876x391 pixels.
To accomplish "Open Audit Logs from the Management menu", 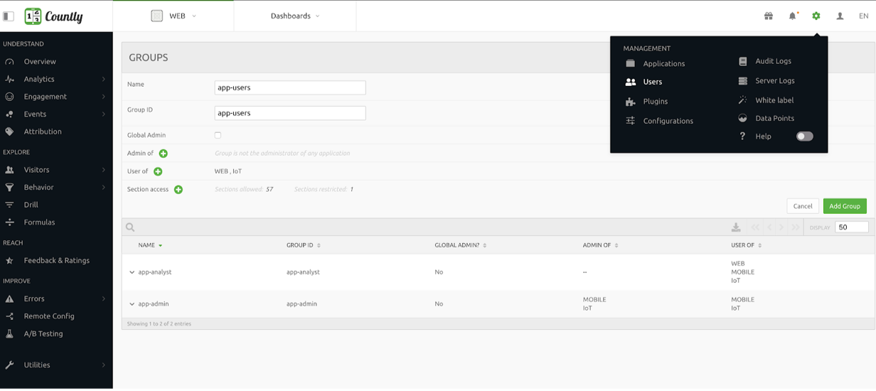I will tap(774, 61).
